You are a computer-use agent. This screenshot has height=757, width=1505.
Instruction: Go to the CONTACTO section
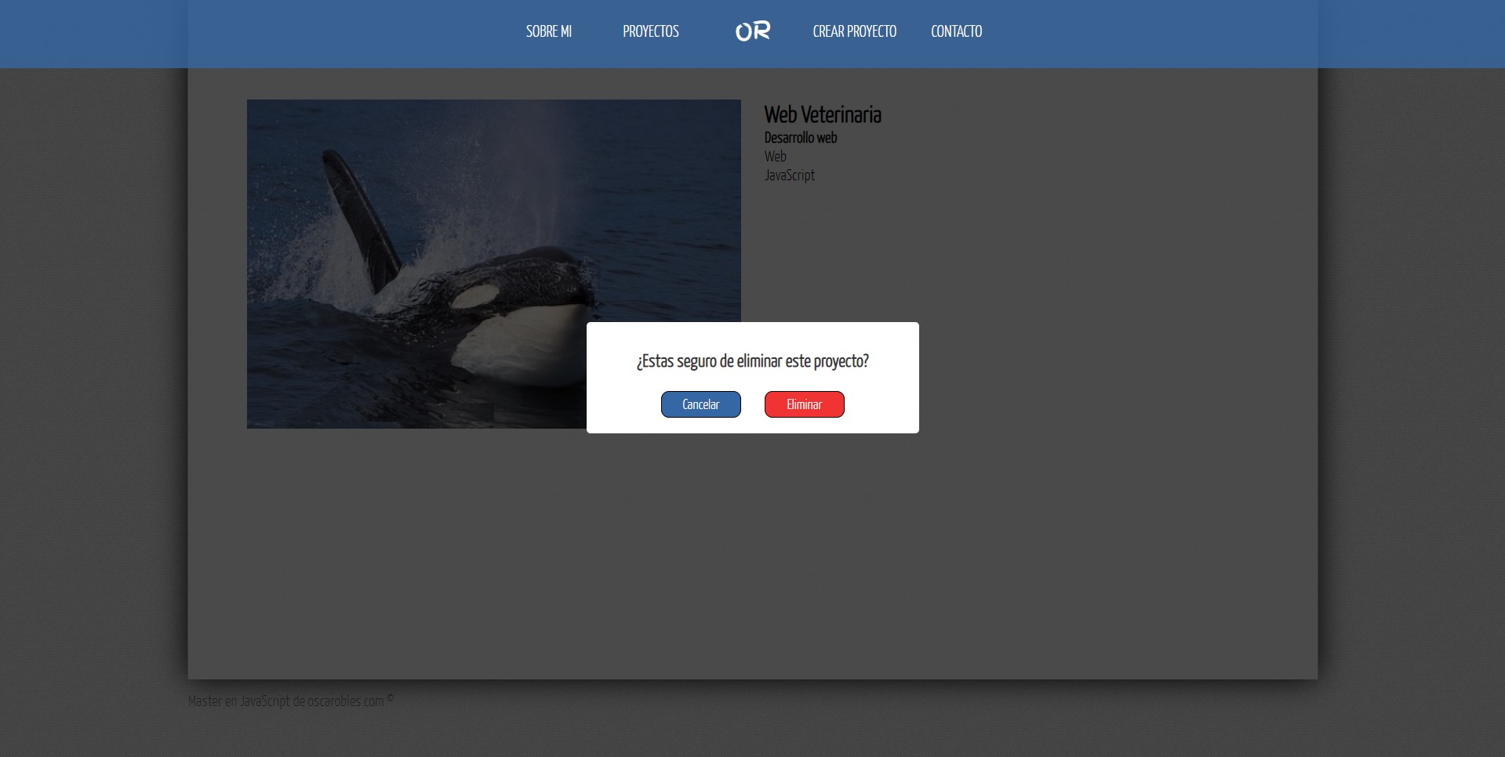956,31
